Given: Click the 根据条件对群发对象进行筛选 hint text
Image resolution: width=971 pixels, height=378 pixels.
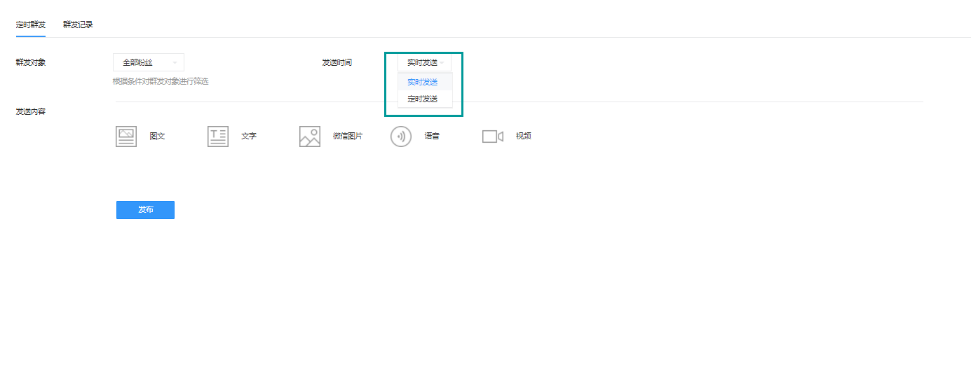Looking at the screenshot, I should coord(161,81).
